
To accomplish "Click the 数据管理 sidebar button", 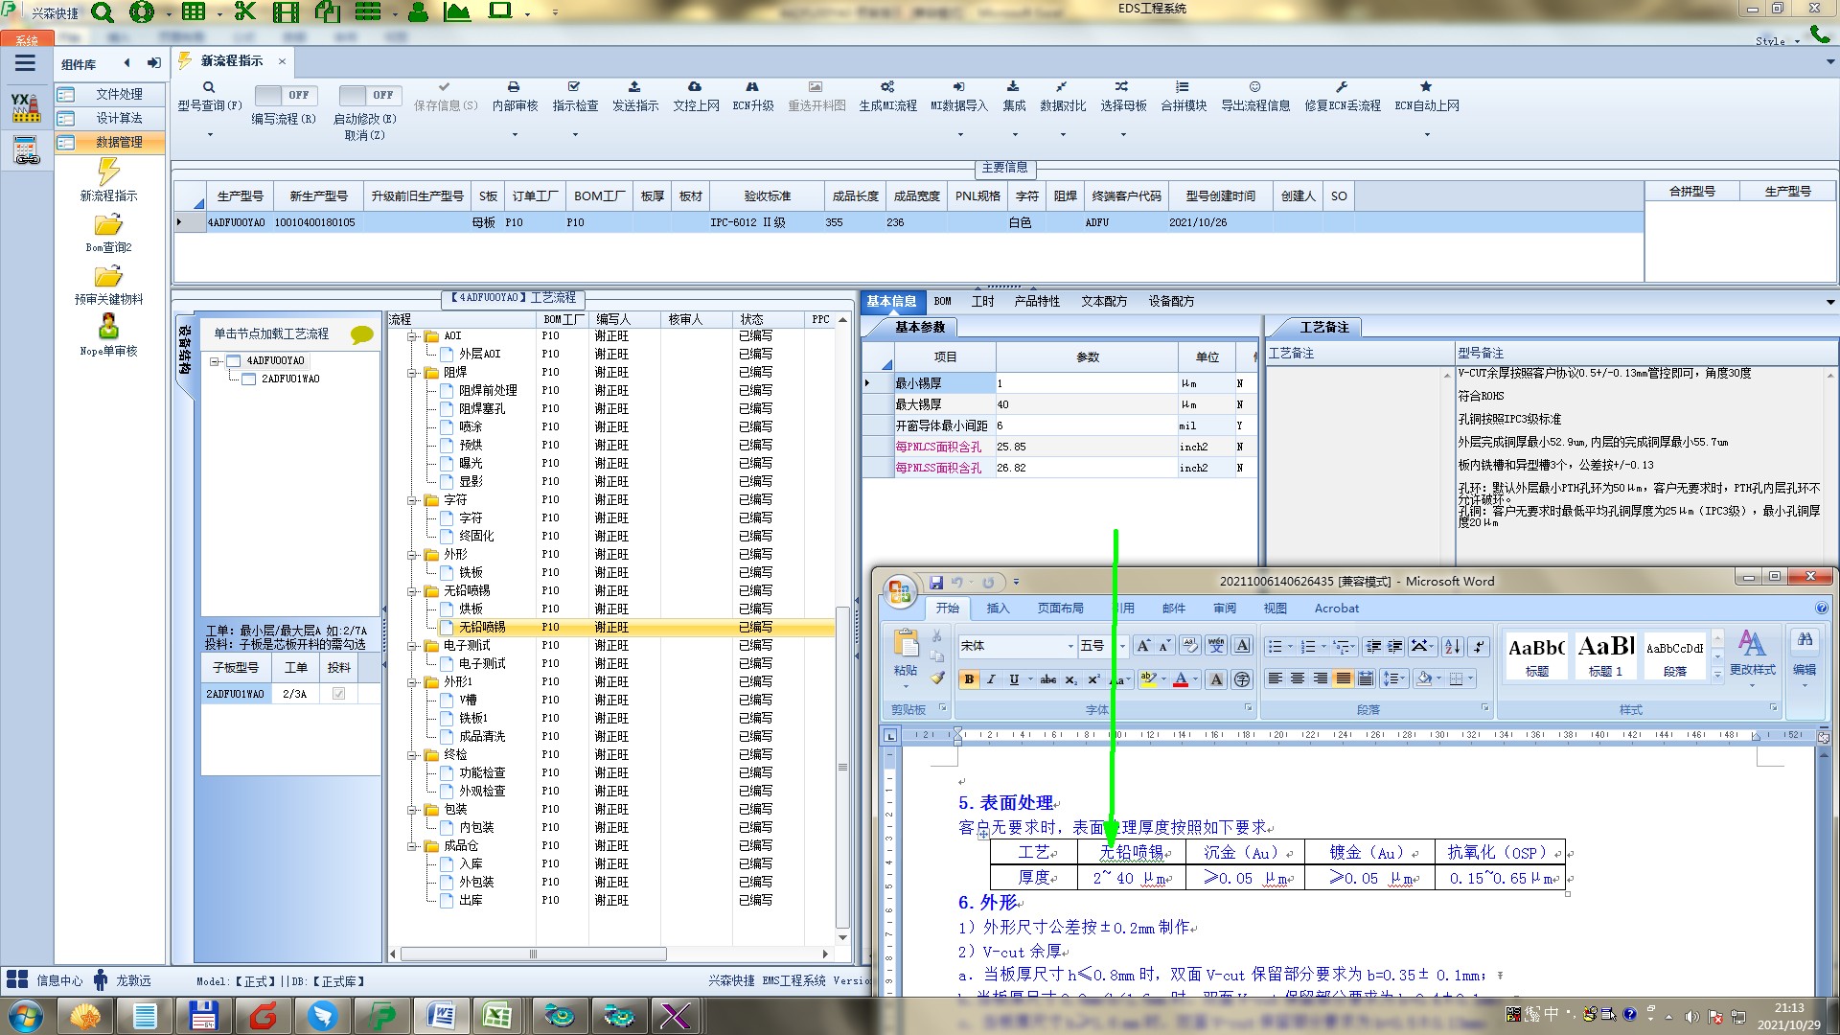I will (x=109, y=142).
